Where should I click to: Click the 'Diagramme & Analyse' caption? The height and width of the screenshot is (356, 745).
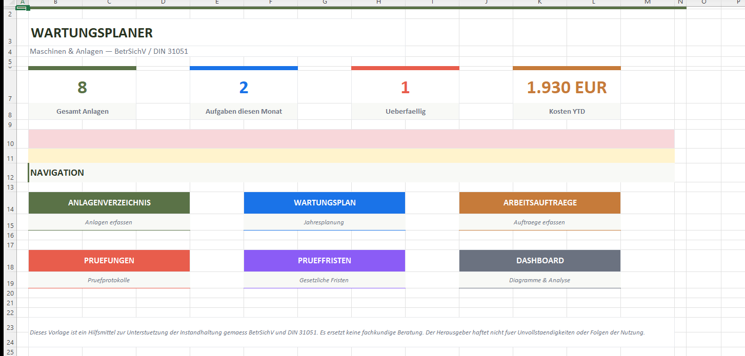tap(539, 280)
